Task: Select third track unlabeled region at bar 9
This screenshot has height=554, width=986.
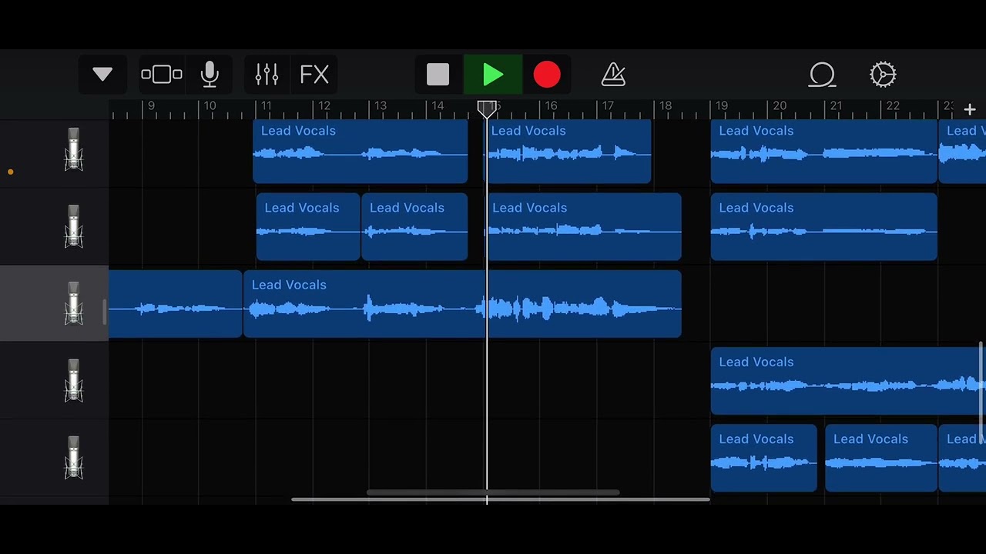Action: pos(175,304)
